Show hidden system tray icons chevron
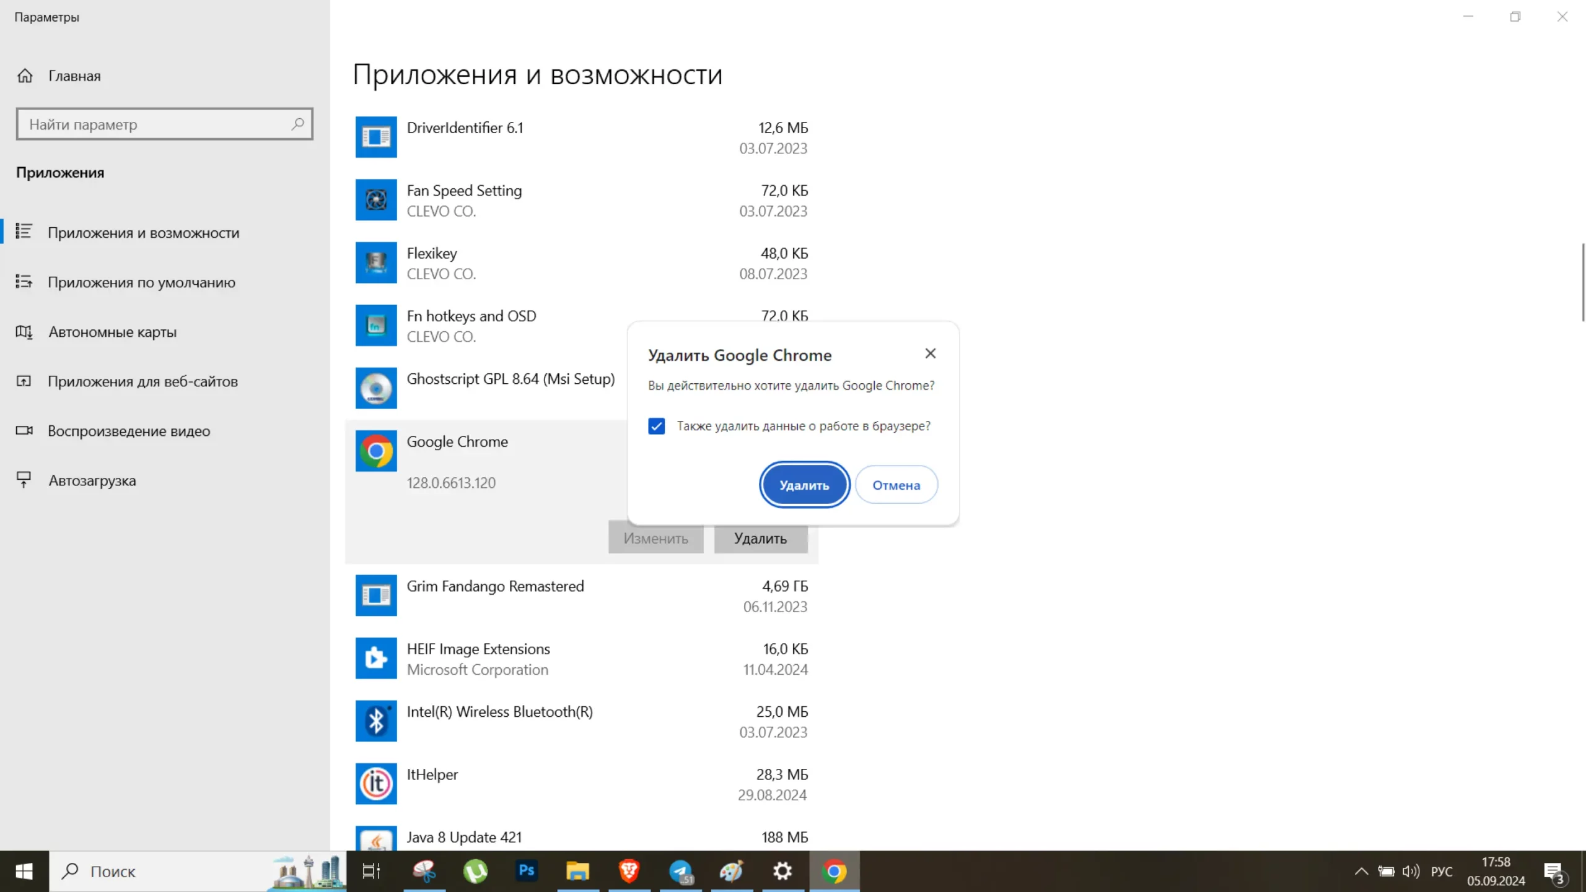The height and width of the screenshot is (892, 1586). 1360,872
